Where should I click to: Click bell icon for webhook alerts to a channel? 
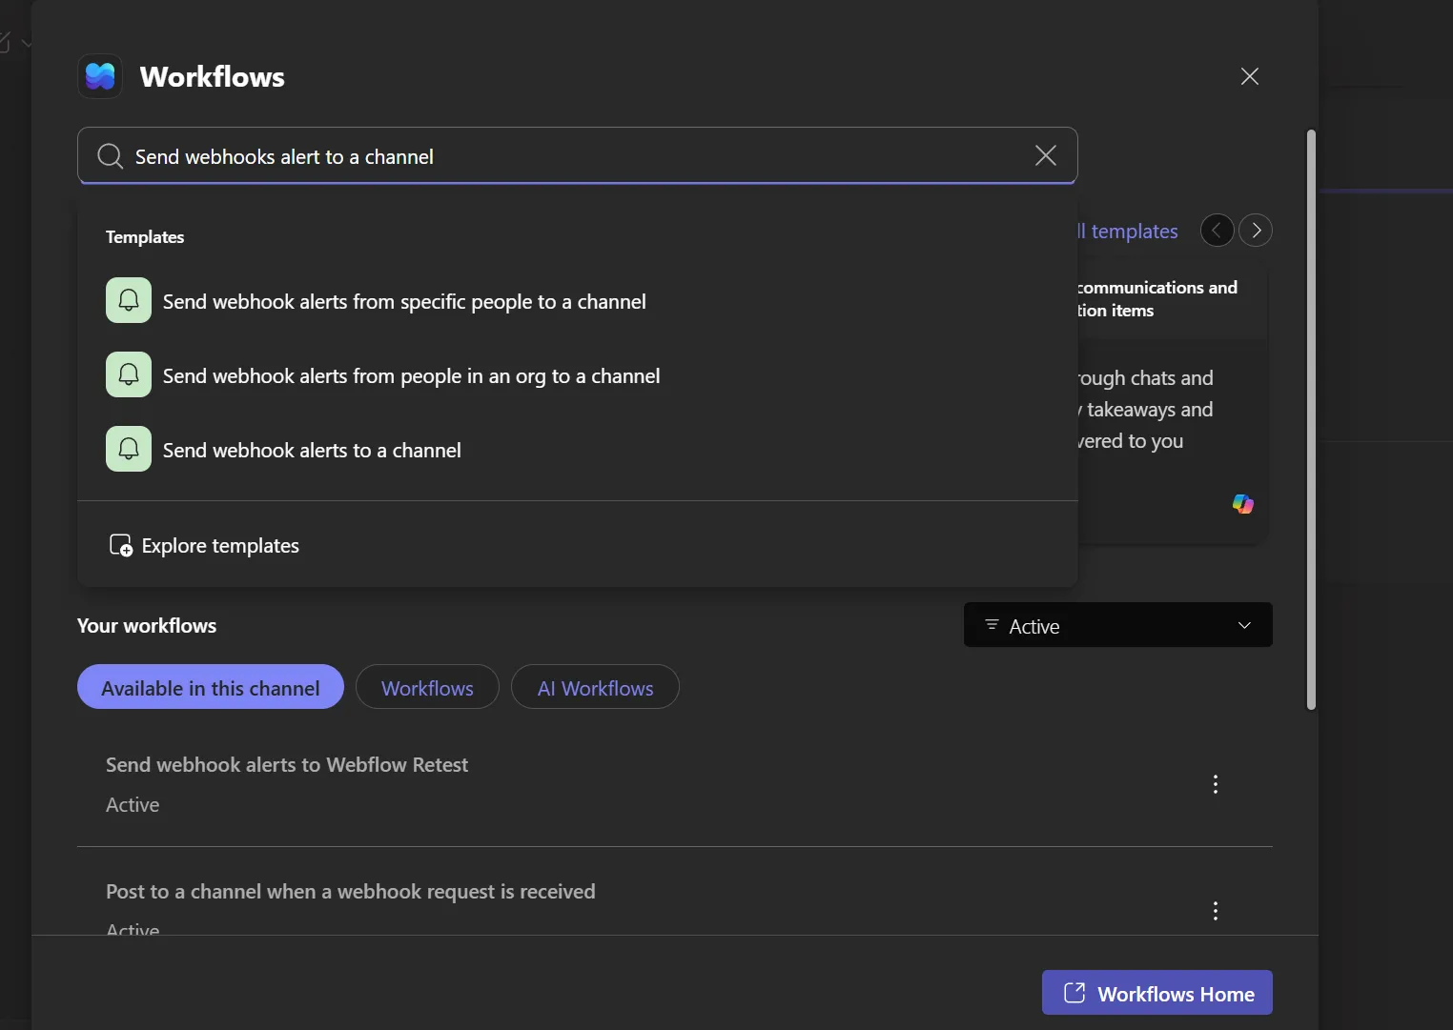click(x=129, y=449)
